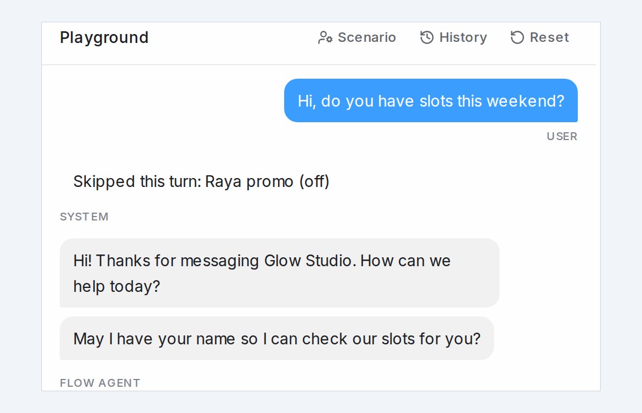Click the Playground title
The height and width of the screenshot is (413, 642).
(x=104, y=37)
